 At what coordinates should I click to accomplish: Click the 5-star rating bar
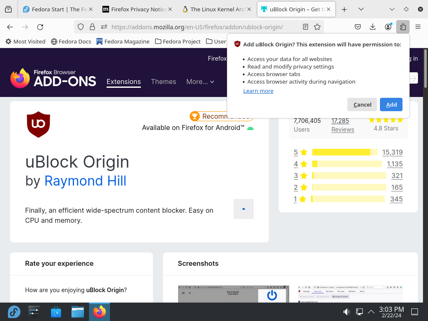344,152
